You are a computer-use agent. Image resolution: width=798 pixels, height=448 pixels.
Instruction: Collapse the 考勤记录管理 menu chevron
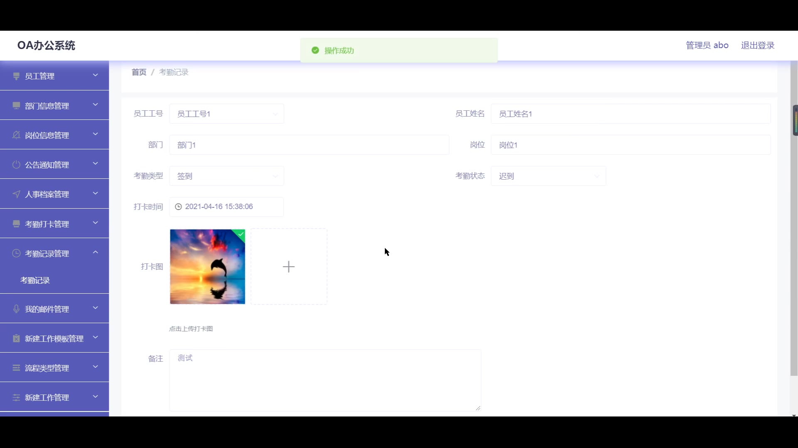coord(95,252)
